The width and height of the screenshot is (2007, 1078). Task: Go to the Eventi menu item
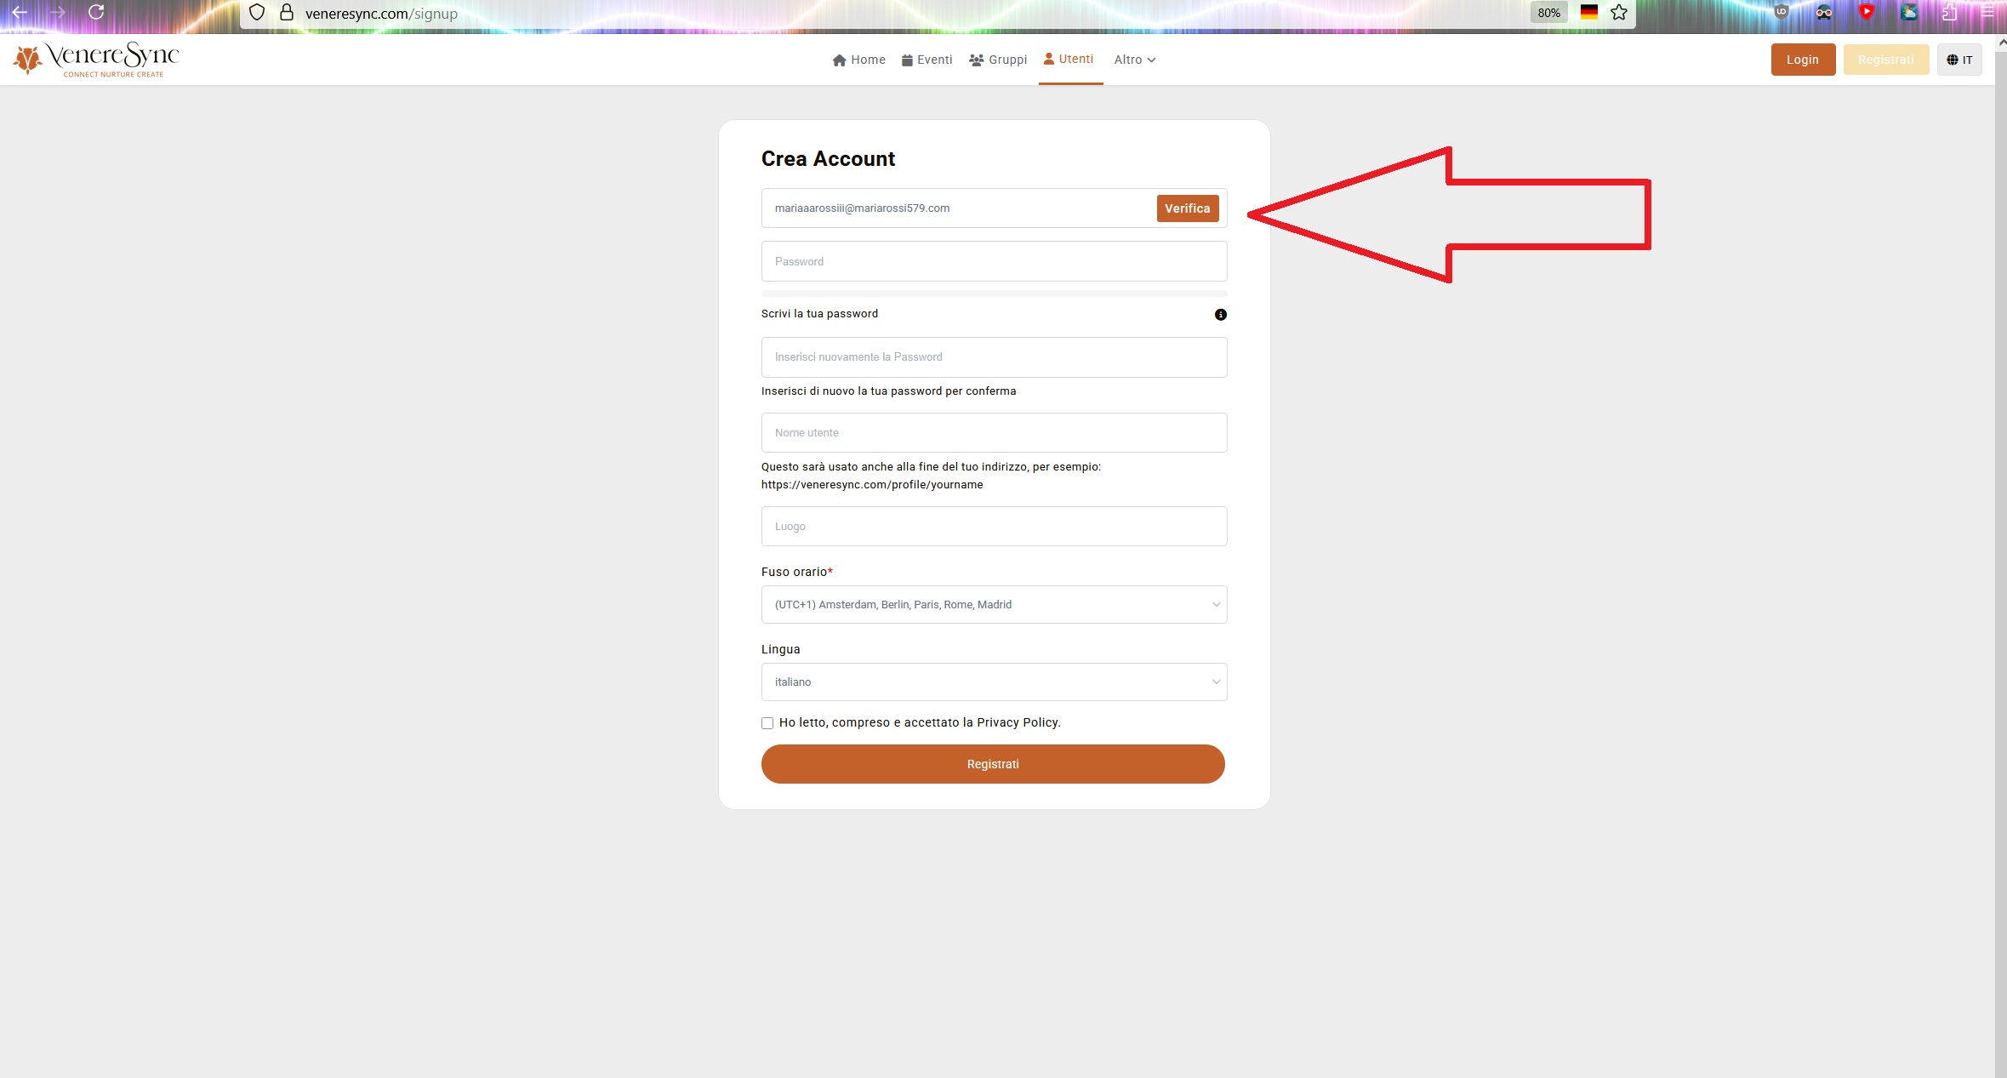(927, 60)
